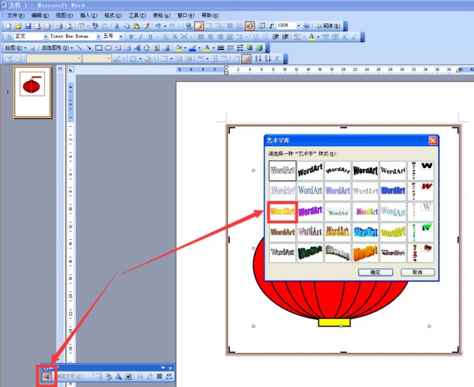Viewport: 474px width, 387px height.
Task: Open the Fill Color dropdown arrow
Action: [185, 48]
